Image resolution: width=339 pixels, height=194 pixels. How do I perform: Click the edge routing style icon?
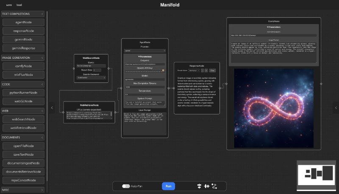214,186
